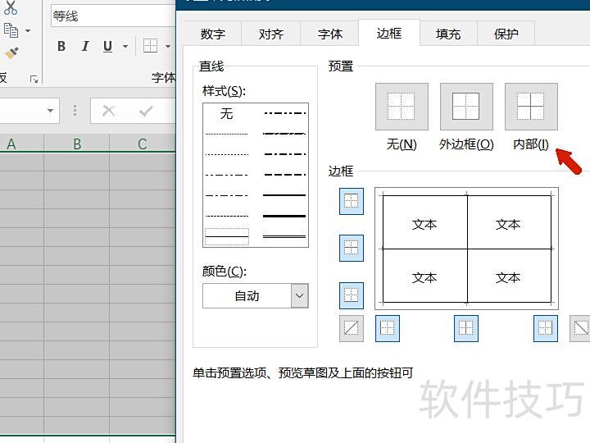Screen dimensions: 590x443
Task: Toggle the top border button
Action: [x=351, y=201]
